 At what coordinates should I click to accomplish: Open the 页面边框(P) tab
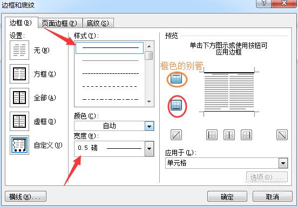click(60, 23)
